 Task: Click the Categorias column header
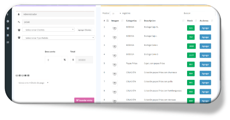[131, 21]
